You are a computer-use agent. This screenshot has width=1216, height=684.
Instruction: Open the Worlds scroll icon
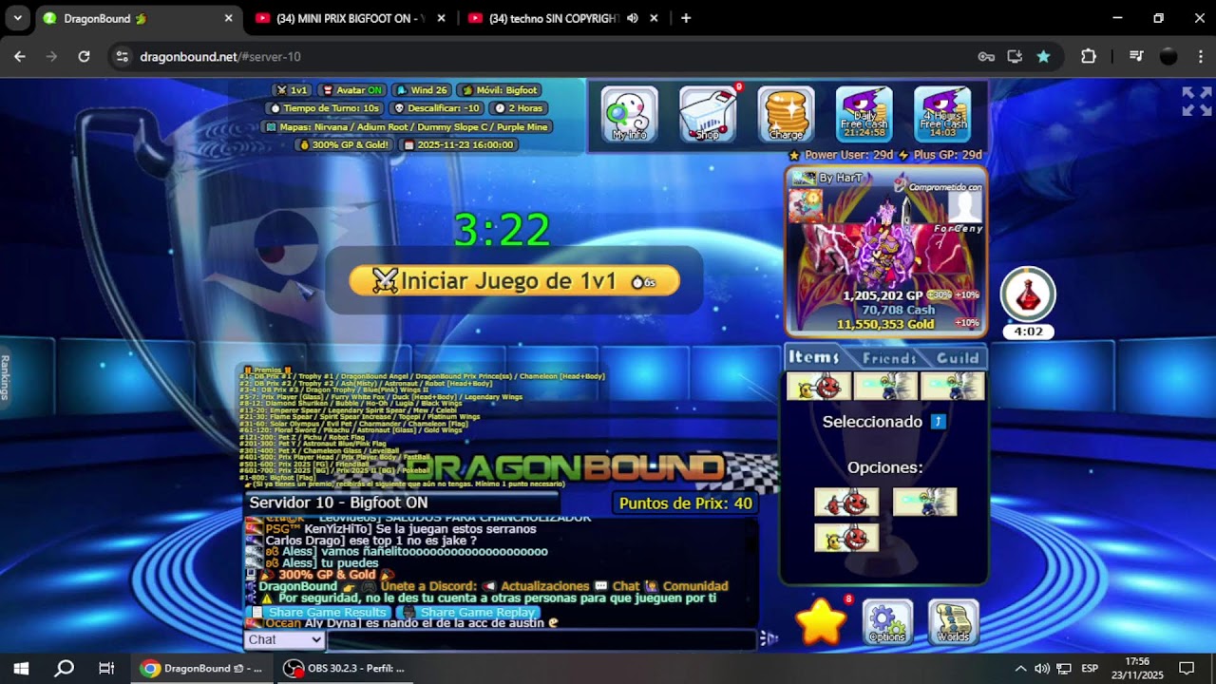[953, 623]
